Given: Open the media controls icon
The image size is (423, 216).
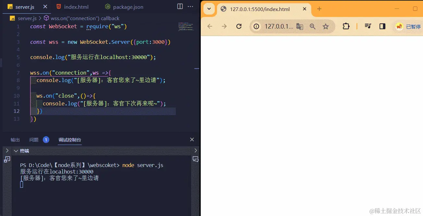Looking at the screenshot, I should (368, 26).
